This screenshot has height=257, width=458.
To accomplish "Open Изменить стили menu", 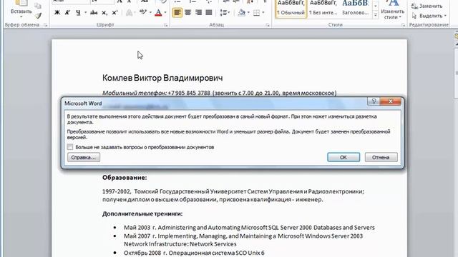I will (x=393, y=10).
